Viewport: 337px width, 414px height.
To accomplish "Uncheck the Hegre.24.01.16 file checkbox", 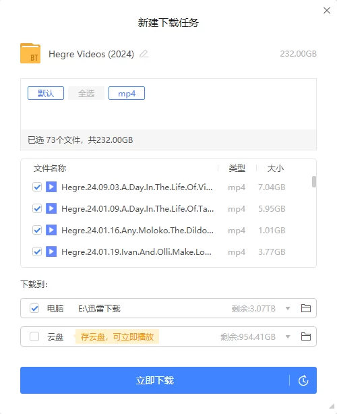I will click(x=37, y=230).
